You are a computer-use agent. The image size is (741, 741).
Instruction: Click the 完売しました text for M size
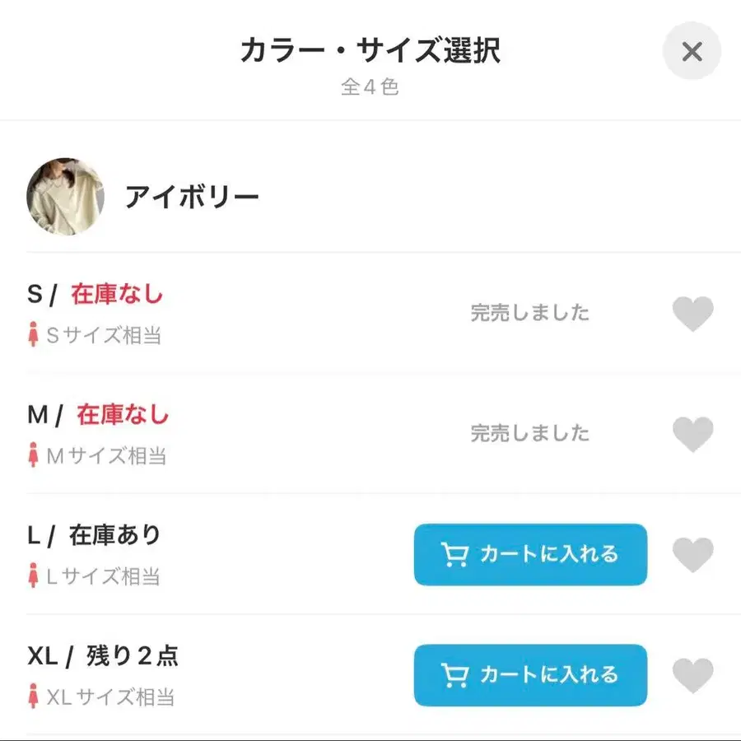(530, 433)
